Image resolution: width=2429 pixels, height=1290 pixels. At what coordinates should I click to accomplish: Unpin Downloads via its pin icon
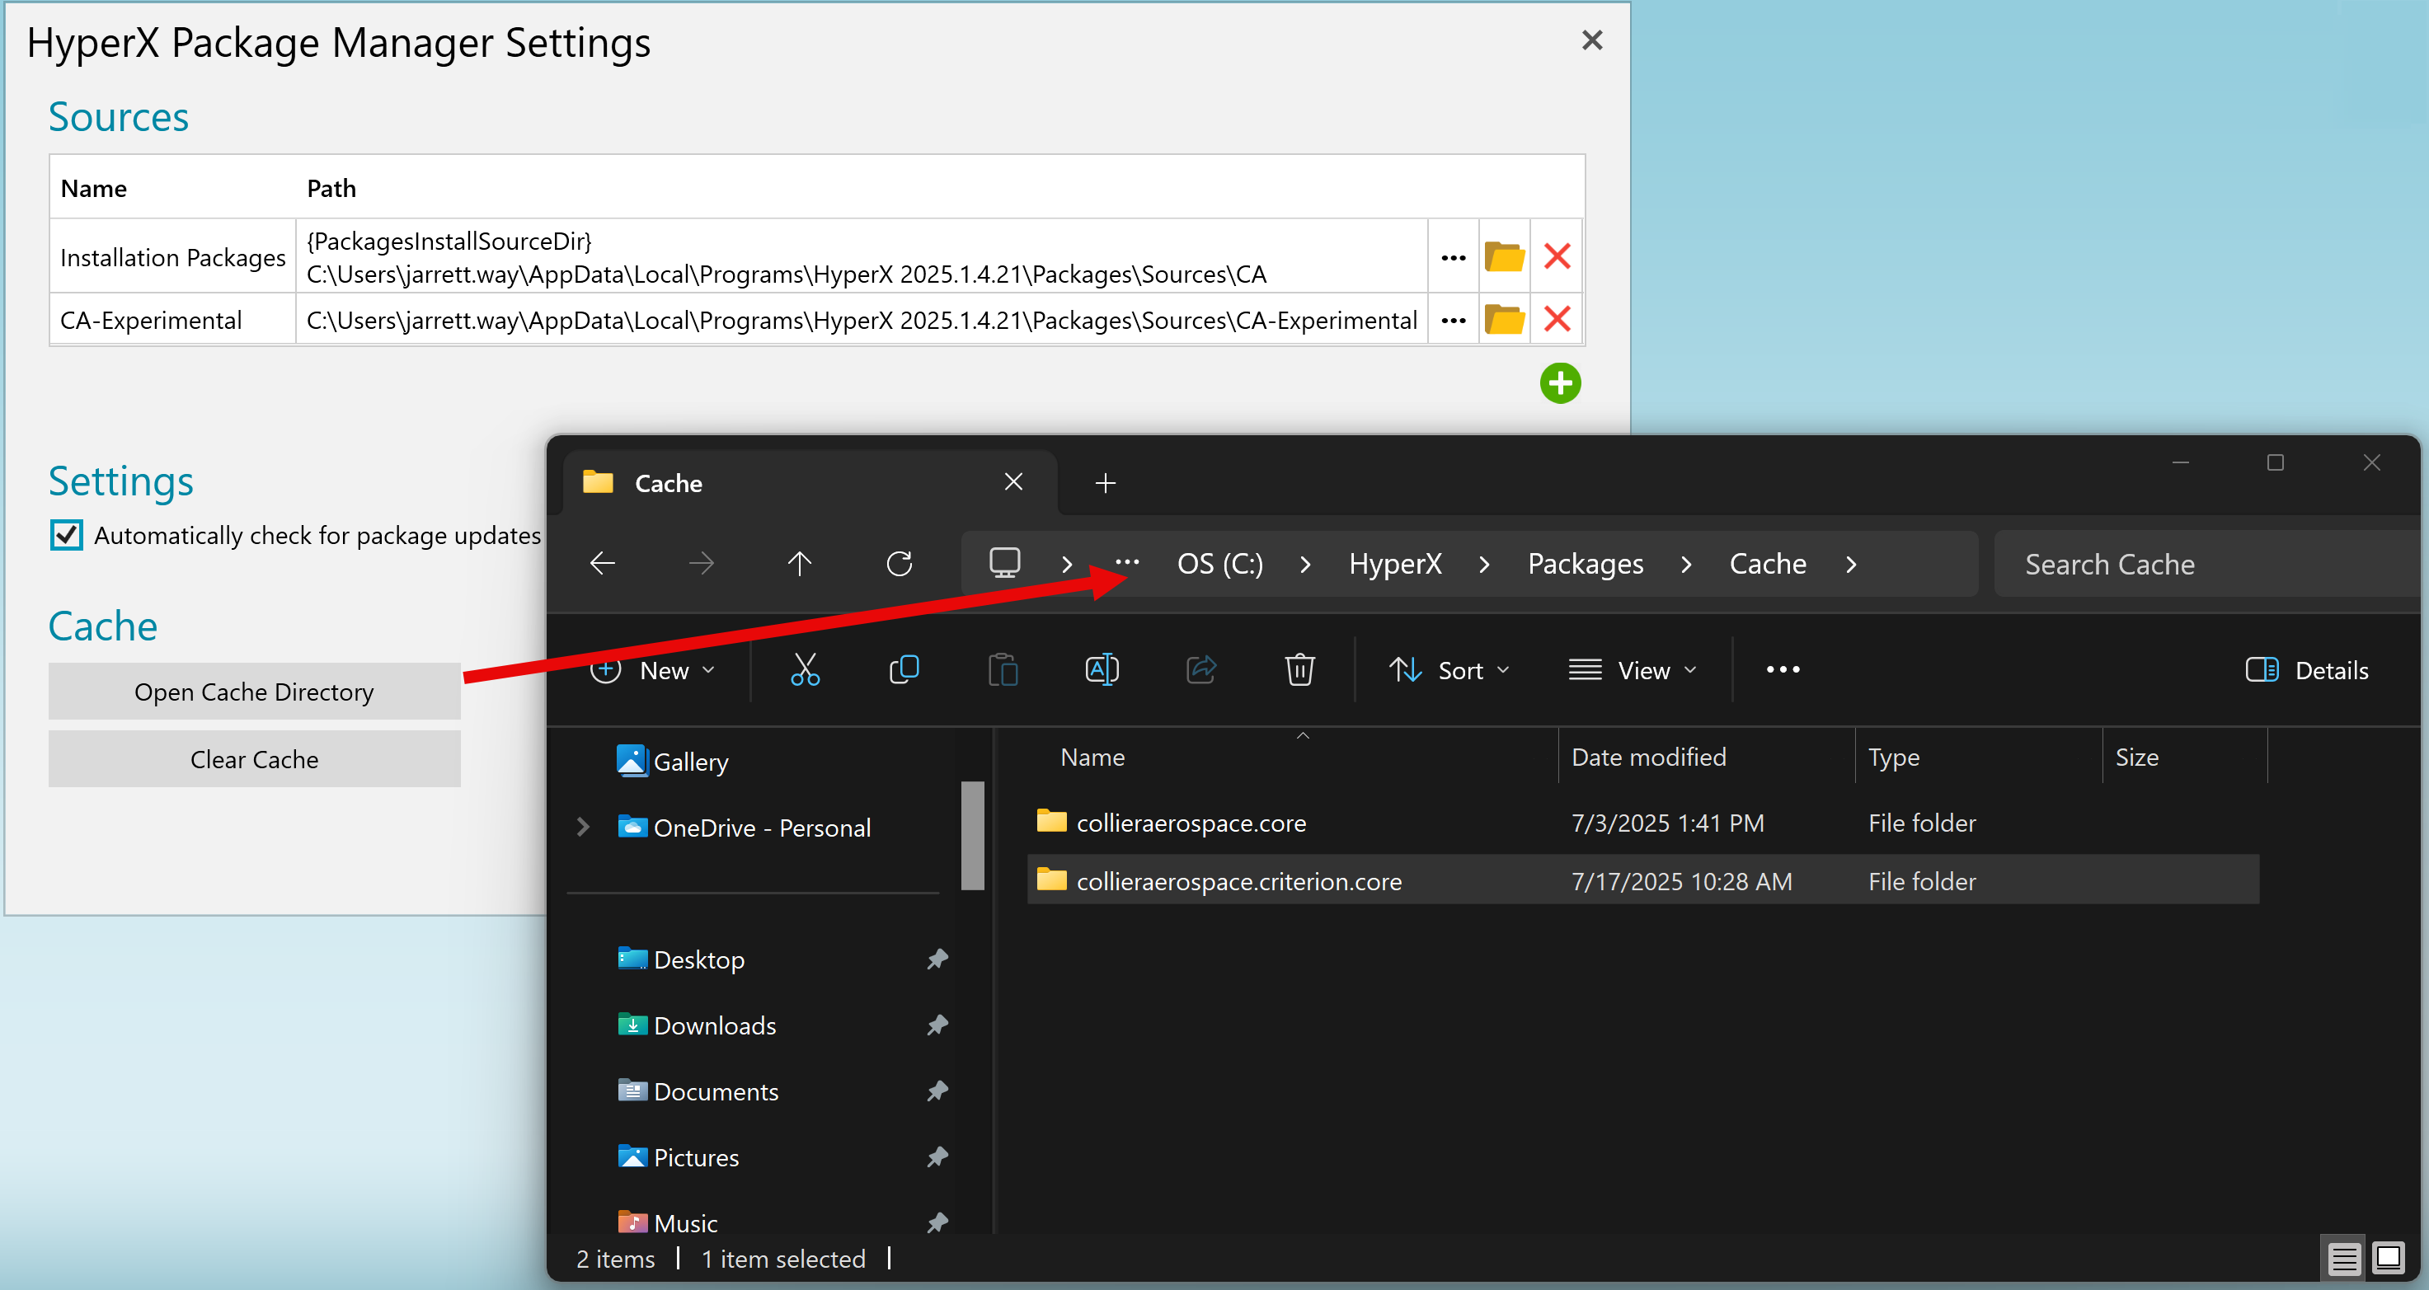(937, 1025)
